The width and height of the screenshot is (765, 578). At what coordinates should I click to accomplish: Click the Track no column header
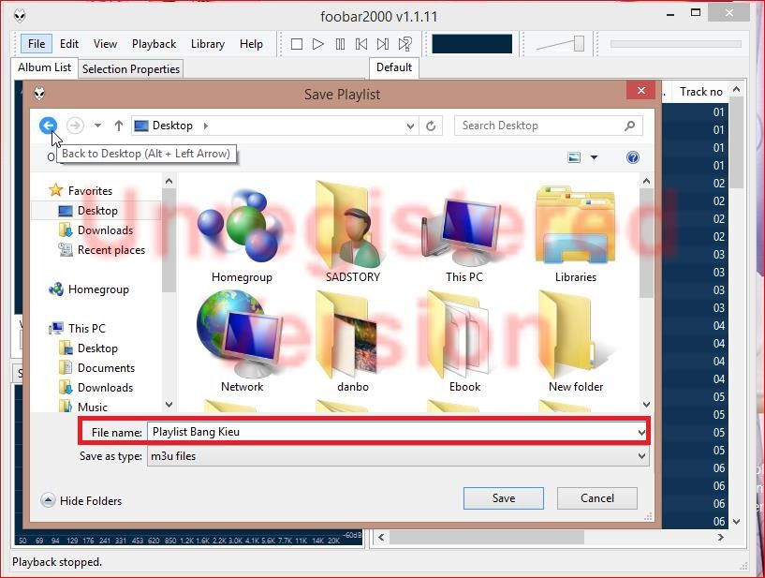(x=700, y=91)
